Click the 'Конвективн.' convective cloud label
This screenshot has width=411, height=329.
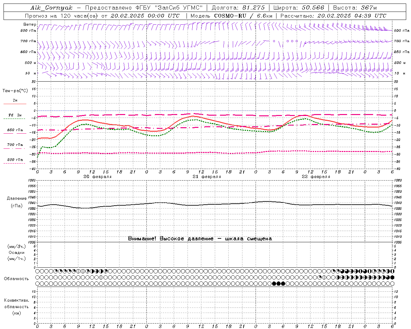[x=17, y=300]
